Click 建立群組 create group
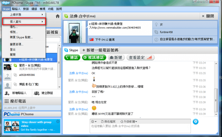This screenshot has height=137, width=222. pos(43,93)
